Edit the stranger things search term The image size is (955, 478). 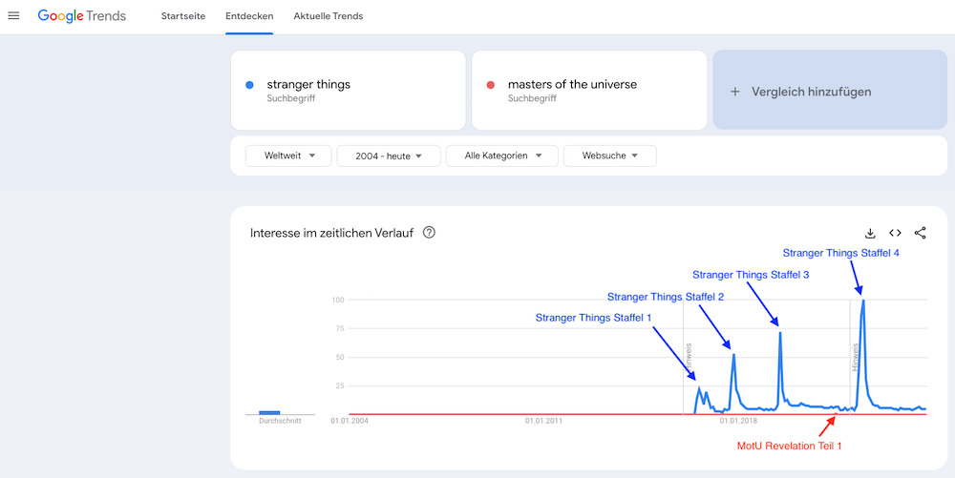[308, 85]
